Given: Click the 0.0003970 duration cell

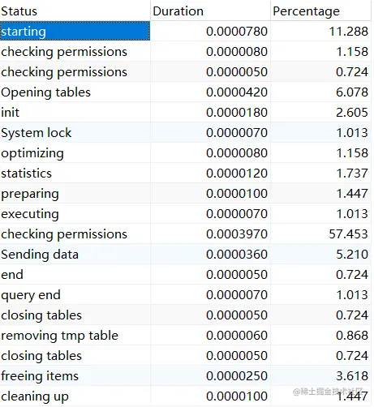Looking at the screenshot, I should pyautogui.click(x=210, y=233).
